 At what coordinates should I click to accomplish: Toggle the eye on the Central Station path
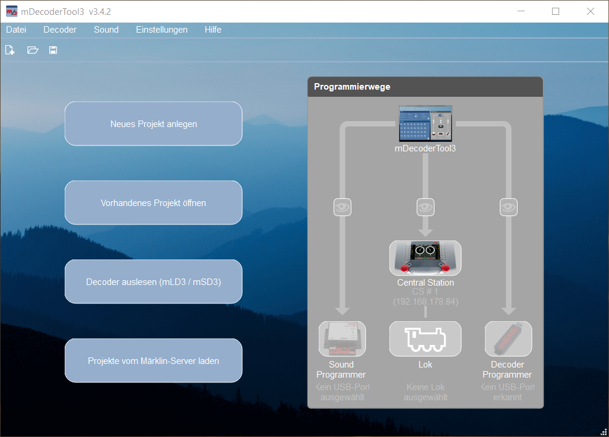(x=425, y=207)
